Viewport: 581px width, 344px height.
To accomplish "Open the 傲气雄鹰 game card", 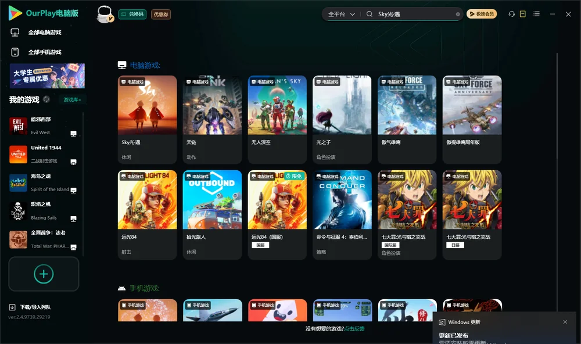I will 407,119.
